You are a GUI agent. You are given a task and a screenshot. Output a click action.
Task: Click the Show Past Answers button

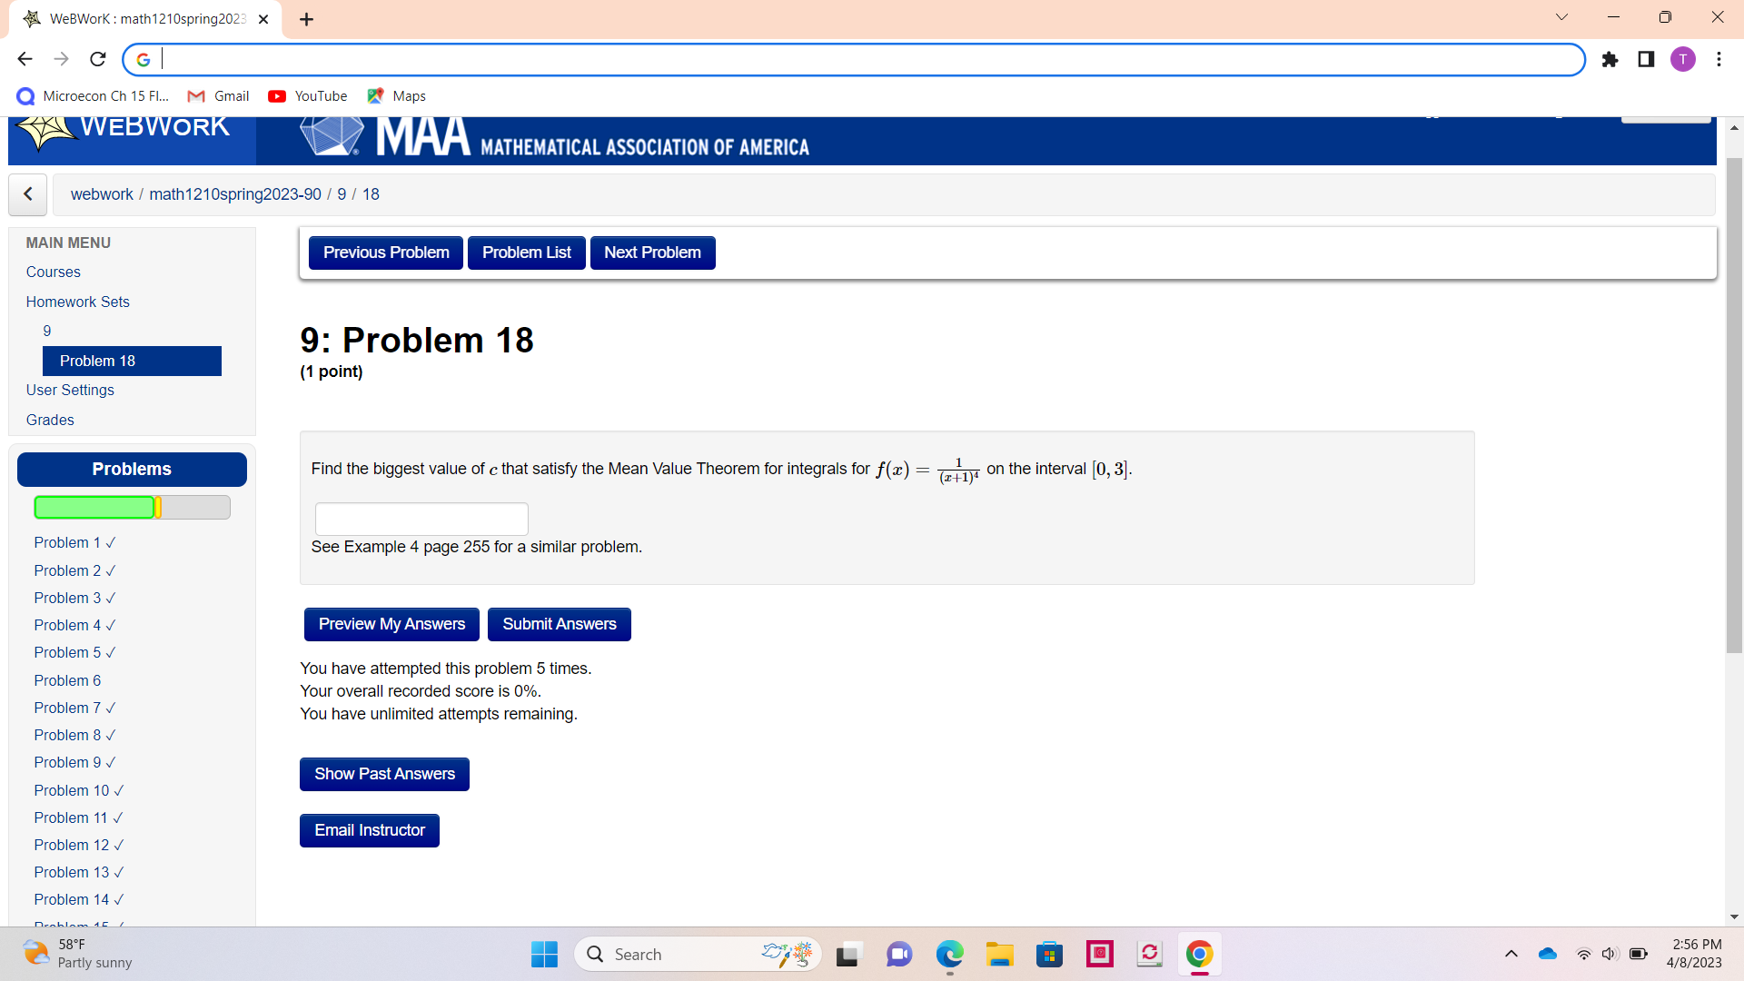383,774
